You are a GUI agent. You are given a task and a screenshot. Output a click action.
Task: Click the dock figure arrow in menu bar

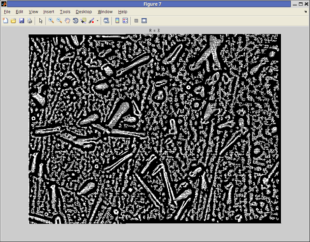pos(305,12)
